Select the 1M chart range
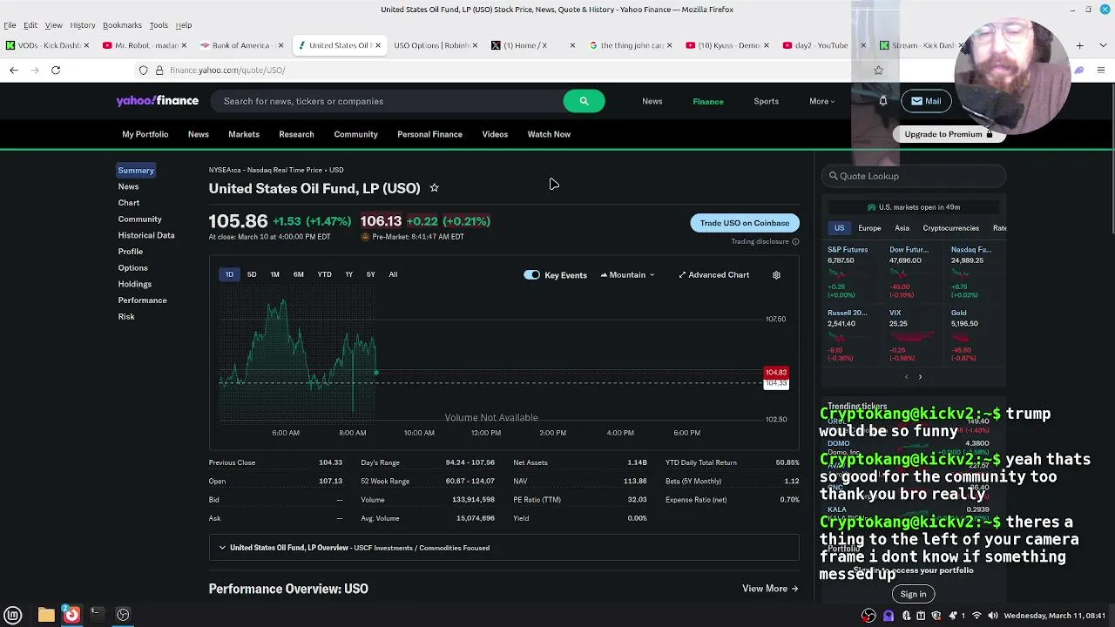This screenshot has width=1115, height=627. [274, 274]
